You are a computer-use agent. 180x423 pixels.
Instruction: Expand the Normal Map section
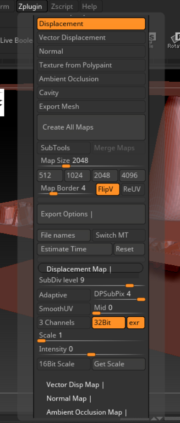point(69,399)
